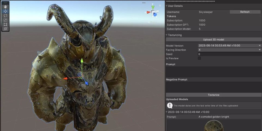
Task: Click the model dates info message text
Action: 206,106
